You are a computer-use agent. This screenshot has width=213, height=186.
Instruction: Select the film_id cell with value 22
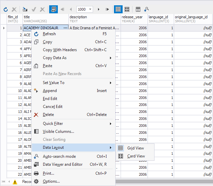click(x=15, y=174)
